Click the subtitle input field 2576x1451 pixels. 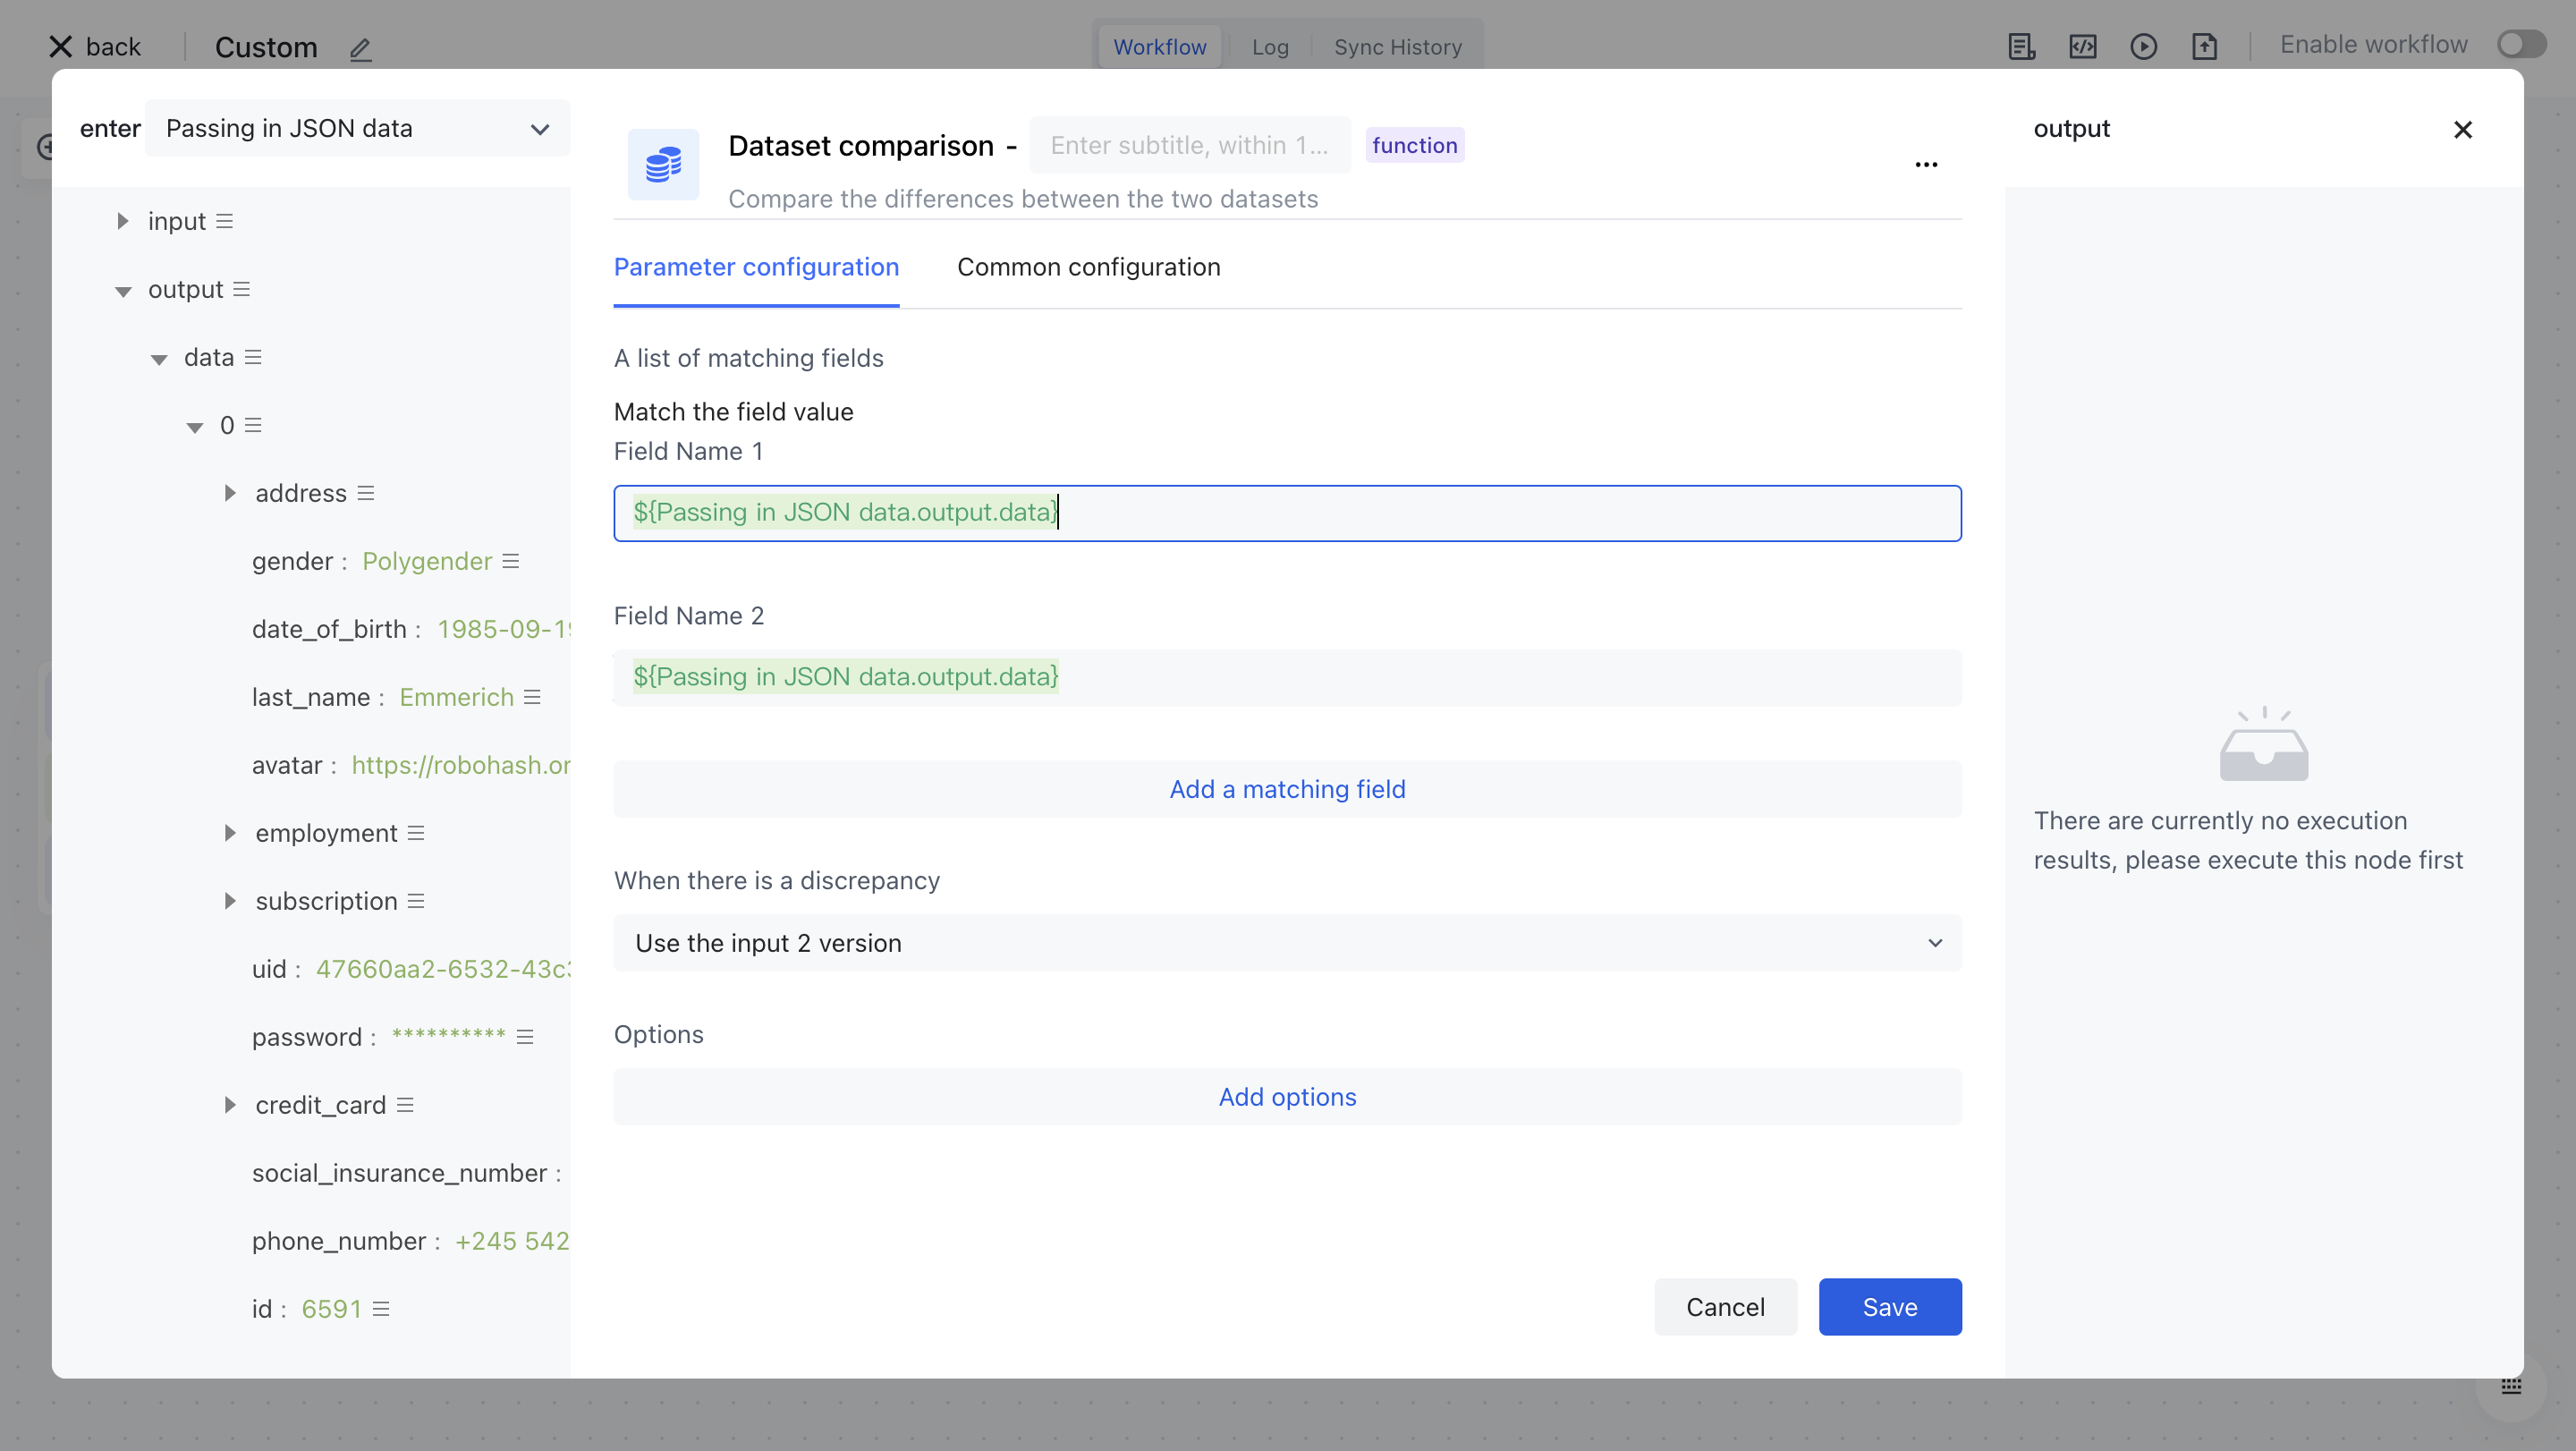[1189, 145]
